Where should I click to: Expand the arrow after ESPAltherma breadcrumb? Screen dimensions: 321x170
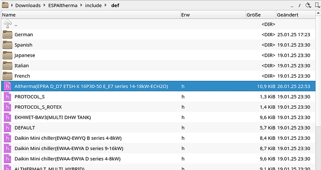coord(81,5)
